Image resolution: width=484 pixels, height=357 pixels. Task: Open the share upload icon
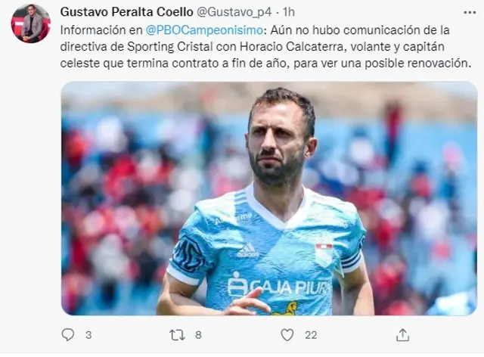[x=402, y=335]
